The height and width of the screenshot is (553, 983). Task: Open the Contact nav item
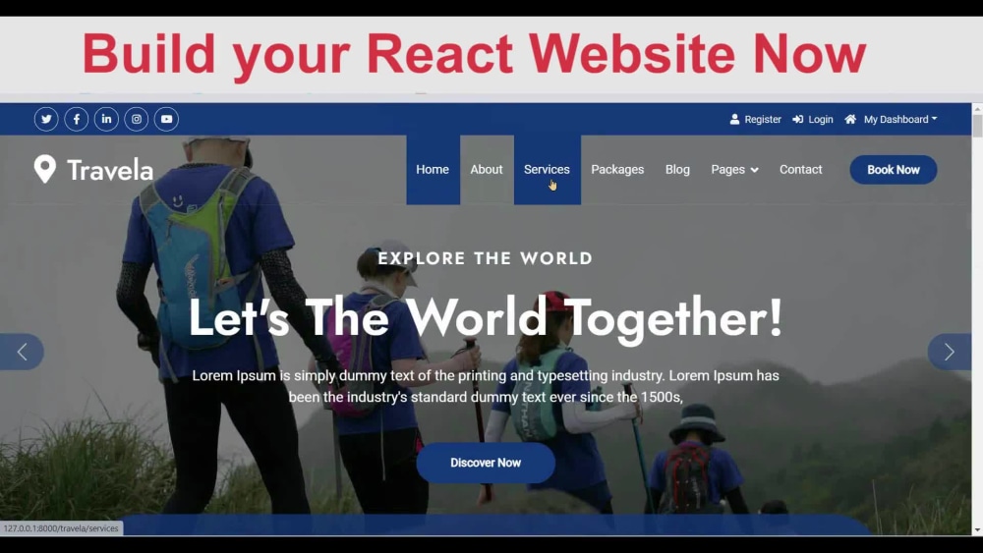[800, 170]
